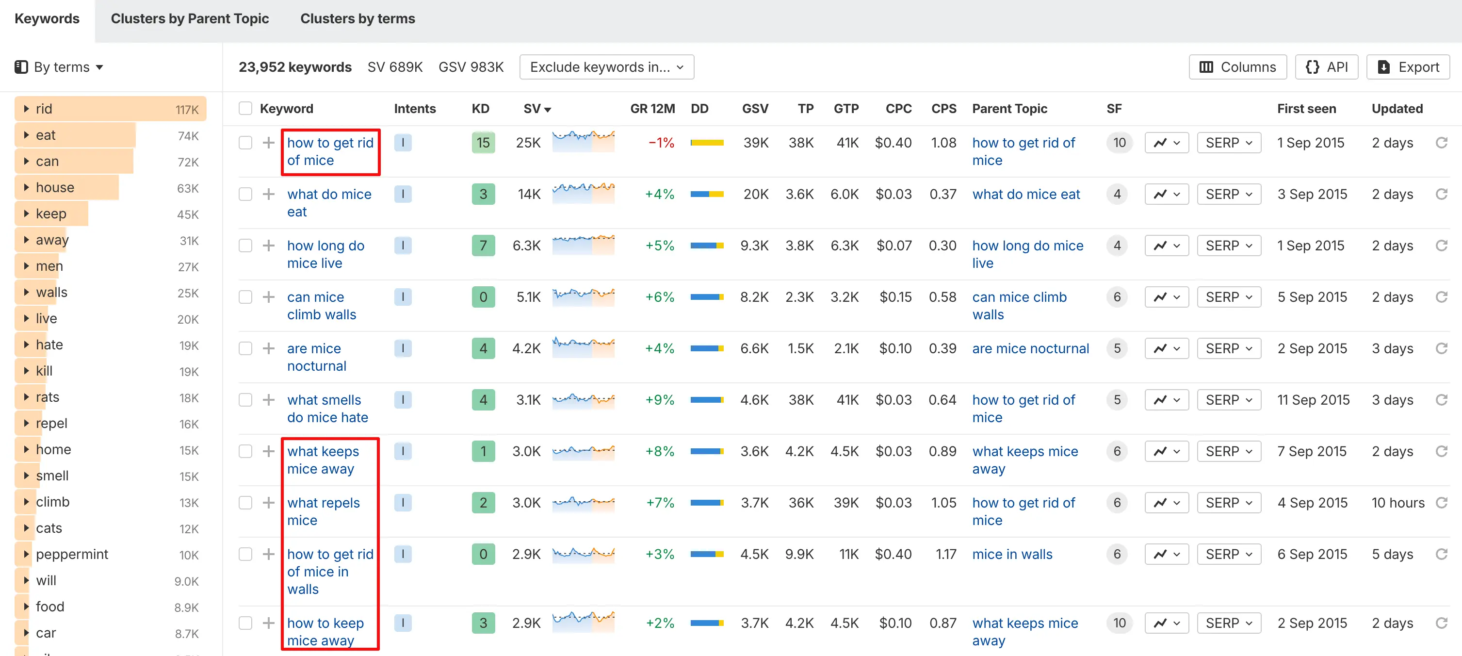Sort by the SV column header

tap(537, 108)
